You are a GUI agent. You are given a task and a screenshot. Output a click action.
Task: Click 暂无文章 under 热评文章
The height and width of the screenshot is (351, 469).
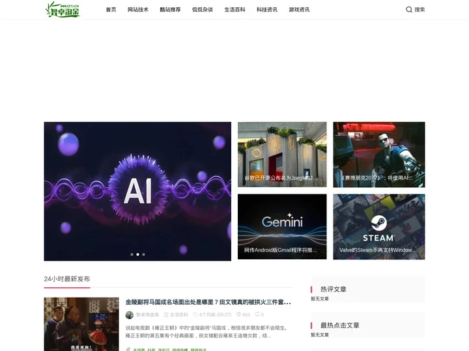pos(320,299)
